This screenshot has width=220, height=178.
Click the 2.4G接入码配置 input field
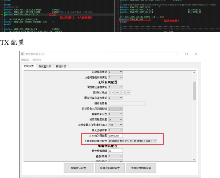(x=116, y=135)
